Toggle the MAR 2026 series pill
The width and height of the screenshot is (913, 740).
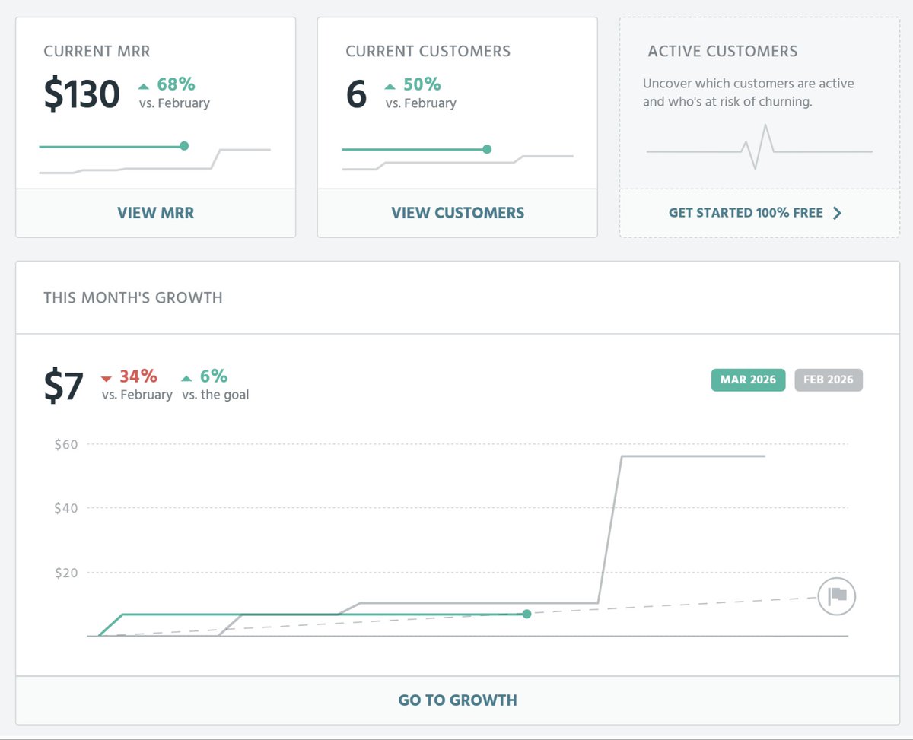(x=748, y=380)
